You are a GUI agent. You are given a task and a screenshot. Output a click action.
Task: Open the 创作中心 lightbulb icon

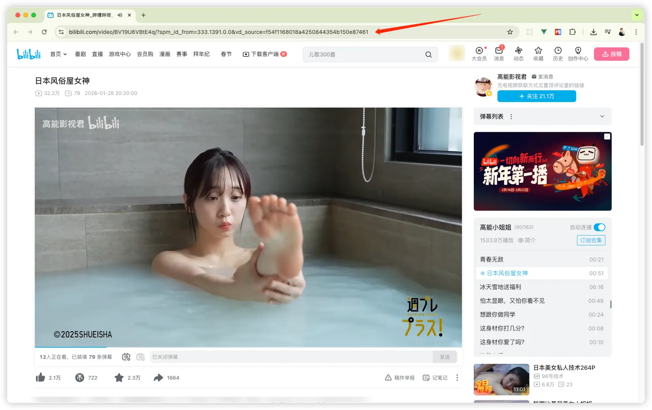pyautogui.click(x=578, y=54)
